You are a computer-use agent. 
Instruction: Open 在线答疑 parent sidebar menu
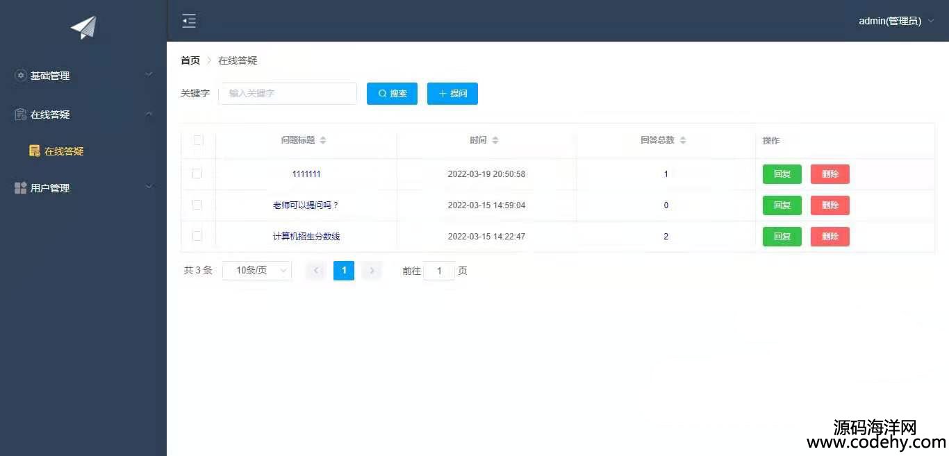click(x=83, y=115)
